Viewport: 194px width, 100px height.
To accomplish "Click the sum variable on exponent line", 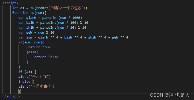I will [x=29, y=37].
